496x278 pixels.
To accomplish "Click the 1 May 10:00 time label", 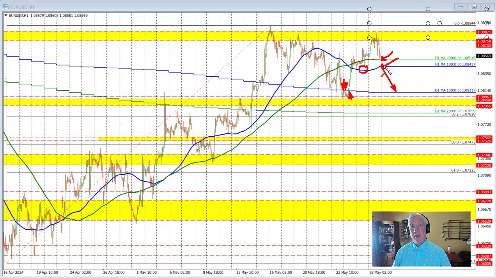I will [147, 273].
